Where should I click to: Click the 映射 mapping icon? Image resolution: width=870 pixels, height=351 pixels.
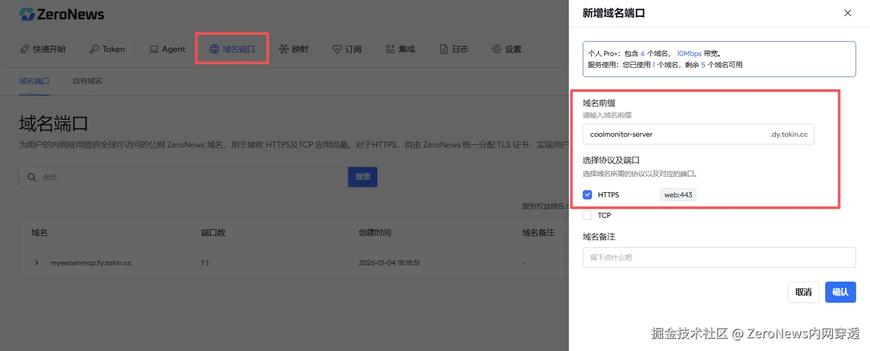tap(284, 49)
